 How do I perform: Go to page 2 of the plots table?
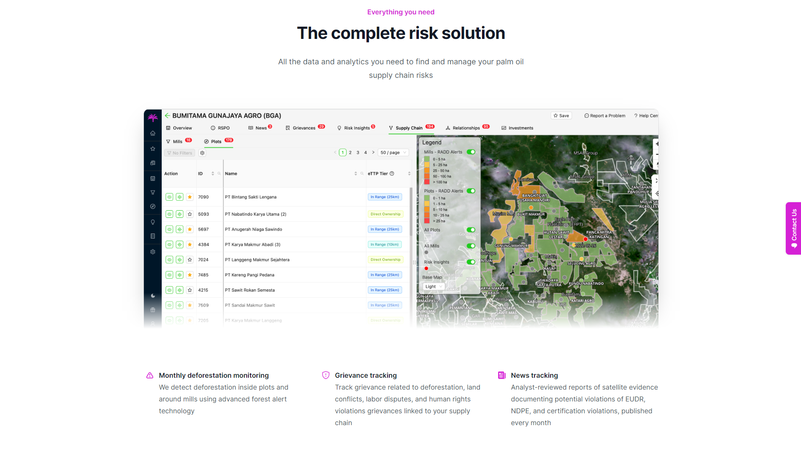(x=350, y=152)
